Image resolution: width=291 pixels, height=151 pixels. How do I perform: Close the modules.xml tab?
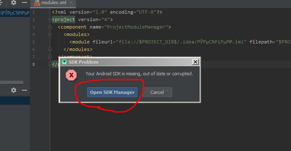[x=71, y=2]
